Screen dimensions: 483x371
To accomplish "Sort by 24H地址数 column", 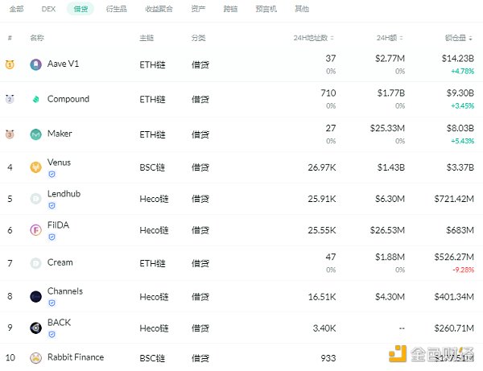I will pos(314,38).
